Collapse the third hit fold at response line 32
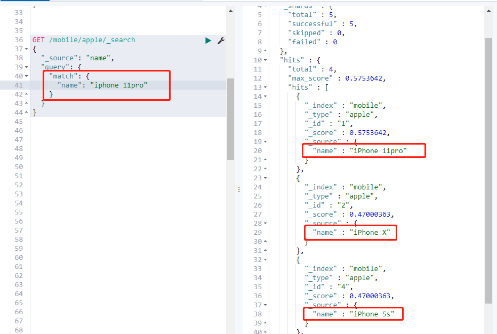This screenshot has width=497, height=334. point(266,259)
